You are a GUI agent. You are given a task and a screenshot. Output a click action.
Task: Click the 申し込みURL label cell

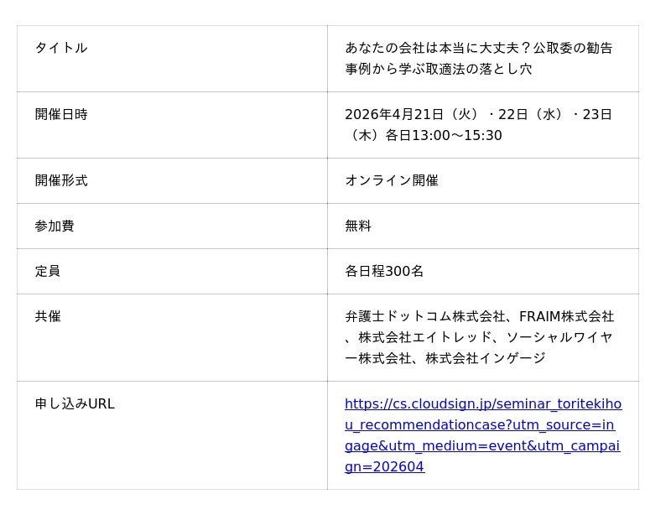pos(75,404)
